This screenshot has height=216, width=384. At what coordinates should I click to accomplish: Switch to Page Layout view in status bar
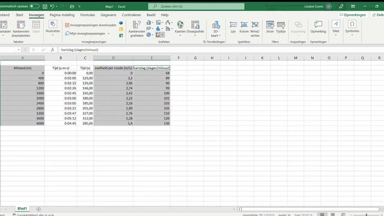tap(332, 215)
